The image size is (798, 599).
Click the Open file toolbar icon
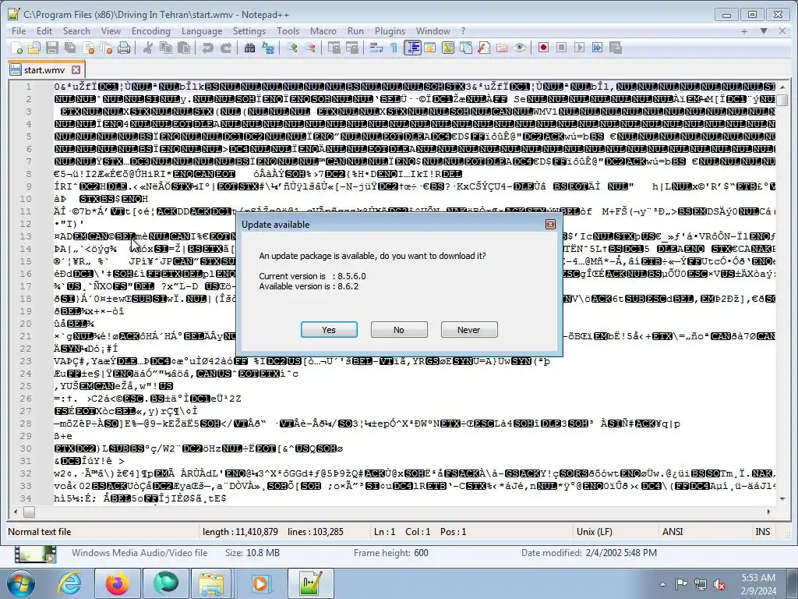pyautogui.click(x=34, y=48)
